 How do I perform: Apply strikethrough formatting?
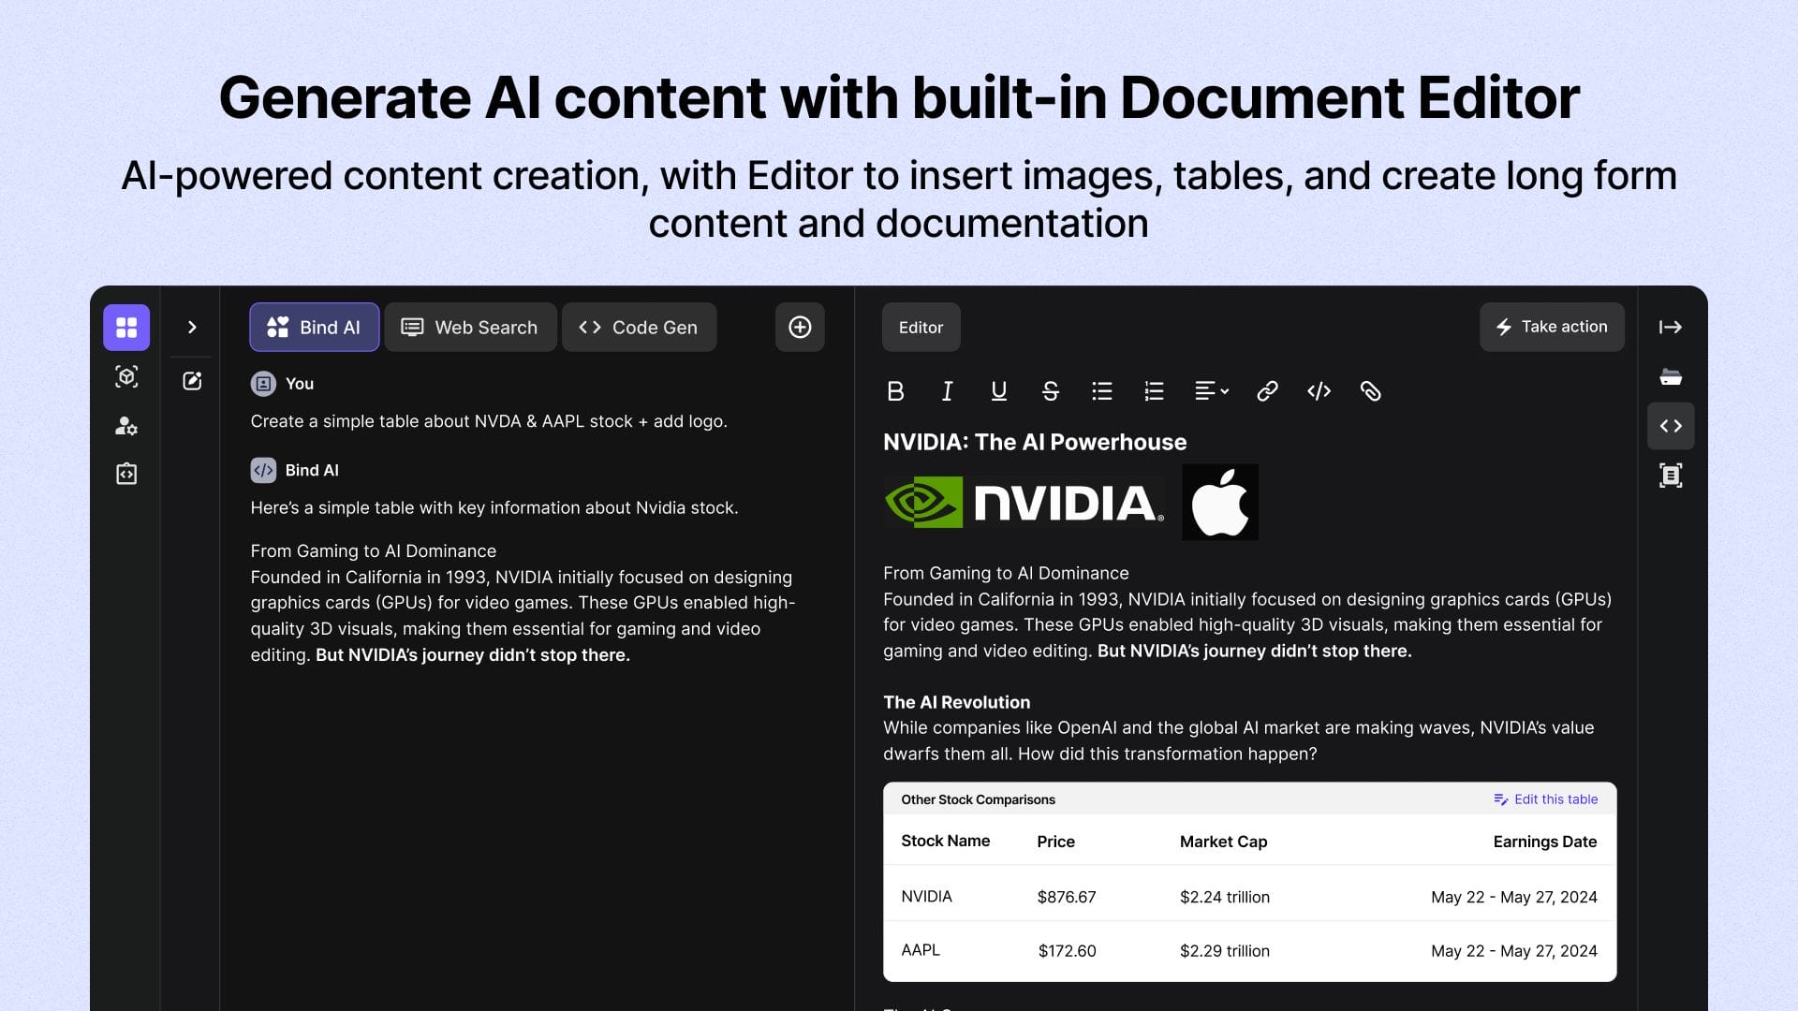pos(1050,391)
